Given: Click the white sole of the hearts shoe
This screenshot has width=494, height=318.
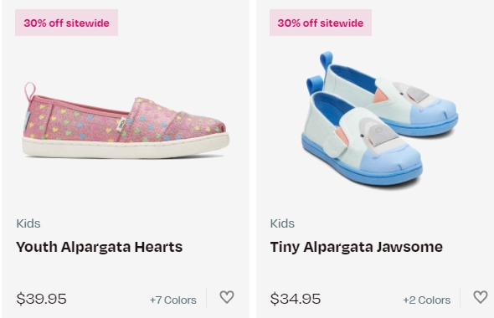Looking at the screenshot, I should tap(126, 147).
